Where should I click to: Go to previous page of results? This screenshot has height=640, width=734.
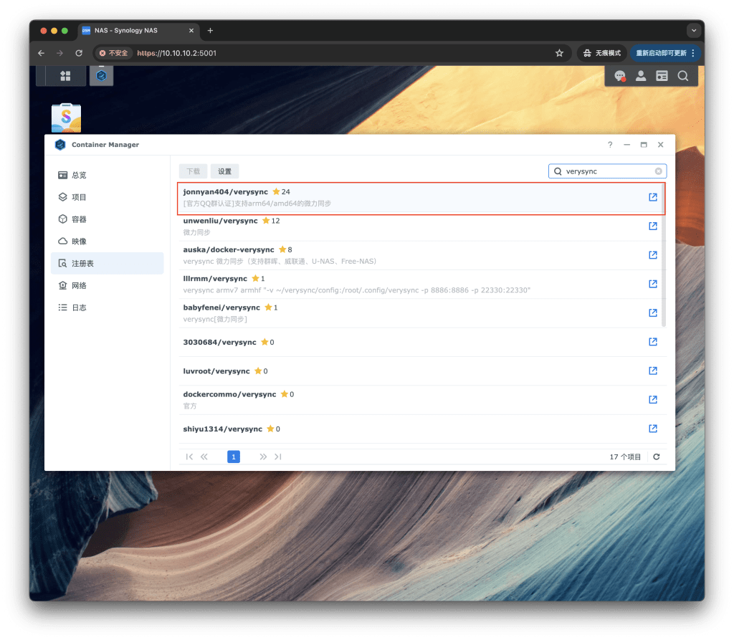coord(204,457)
